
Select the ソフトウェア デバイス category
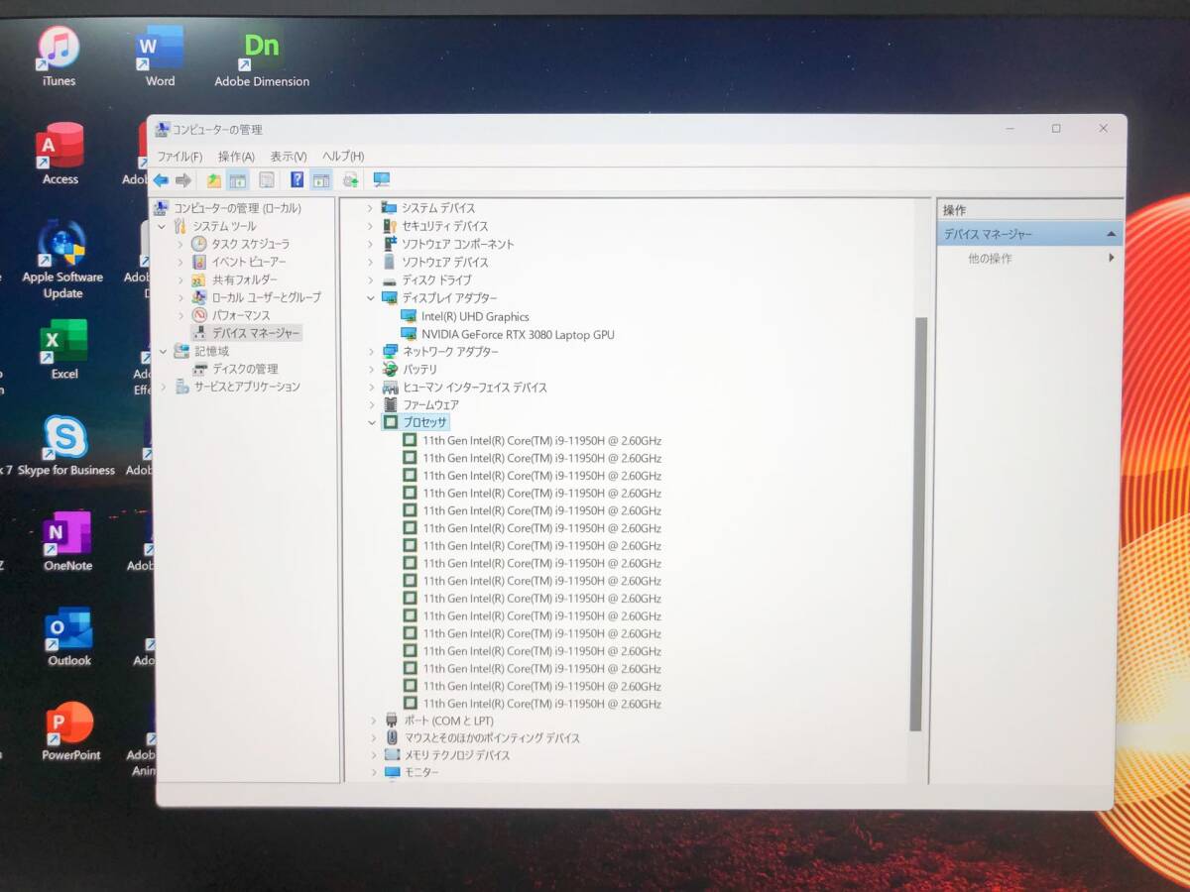pos(445,262)
